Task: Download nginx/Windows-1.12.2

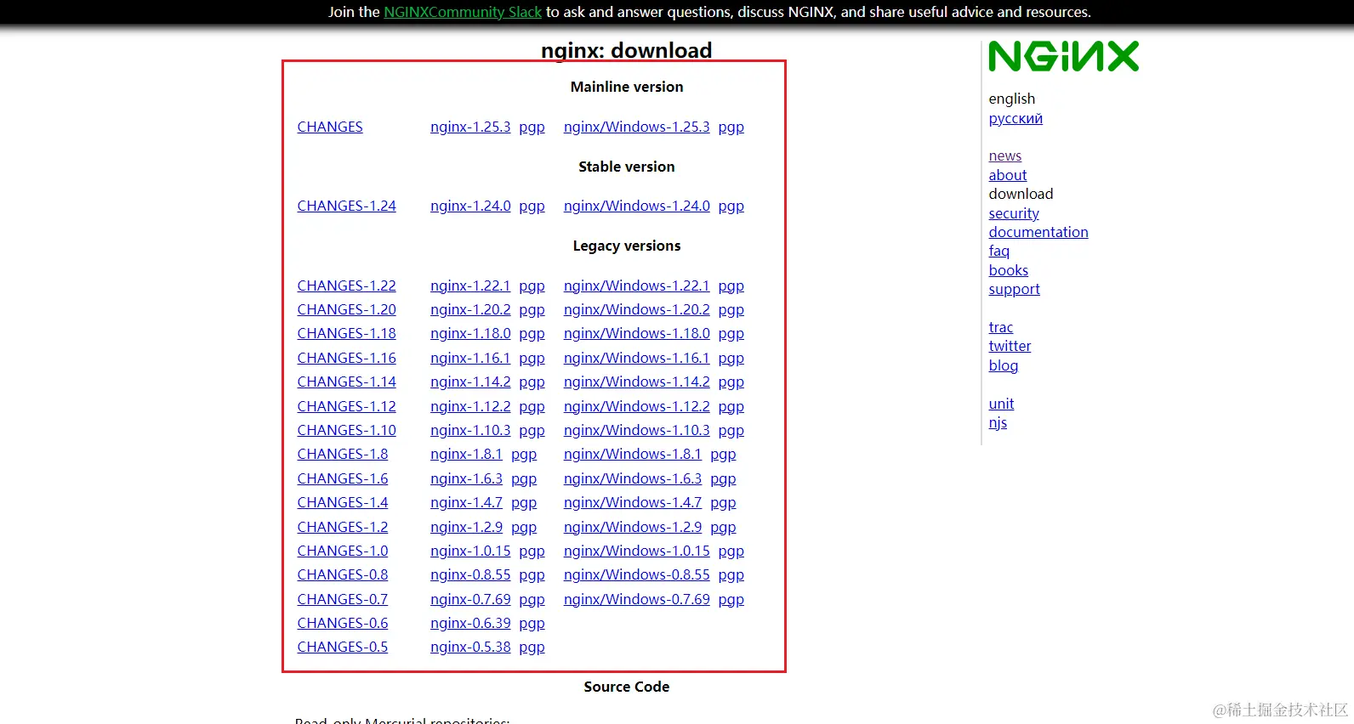Action: (x=636, y=406)
